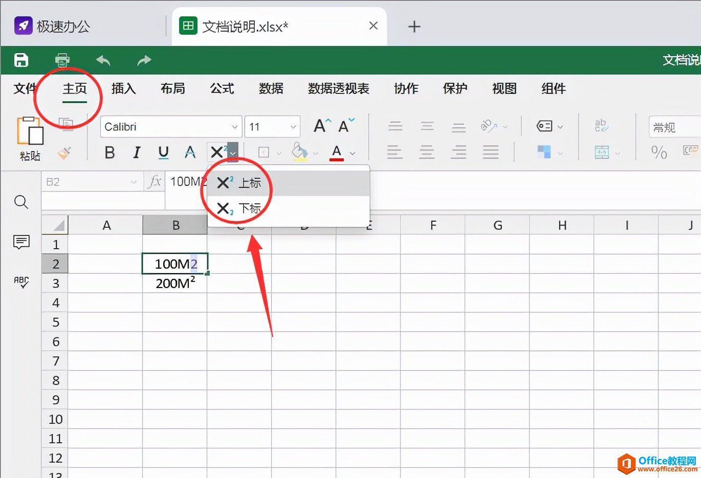Image resolution: width=701 pixels, height=478 pixels.
Task: Open the 插入 ribbon tab
Action: pyautogui.click(x=123, y=89)
